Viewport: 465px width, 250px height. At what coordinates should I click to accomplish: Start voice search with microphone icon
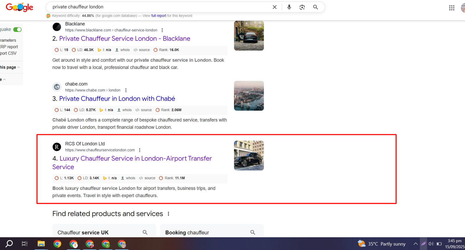(289, 7)
